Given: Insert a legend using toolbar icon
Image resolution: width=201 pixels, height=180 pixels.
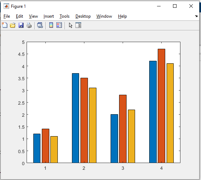Looking at the screenshot, I should (x=59, y=25).
